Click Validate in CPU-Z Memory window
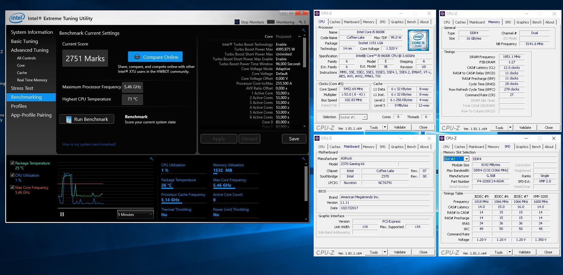Image resolution: width=563 pixels, height=275 pixels. 525,128
